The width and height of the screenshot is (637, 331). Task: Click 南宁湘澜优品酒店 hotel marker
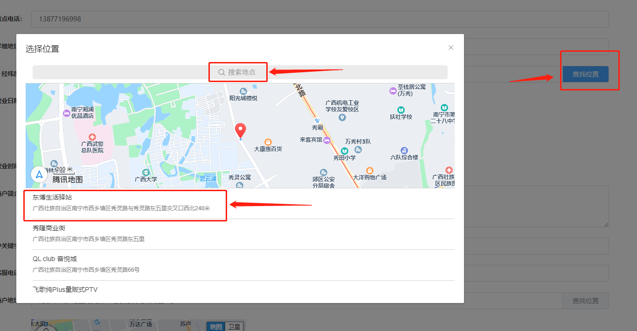tap(67, 113)
